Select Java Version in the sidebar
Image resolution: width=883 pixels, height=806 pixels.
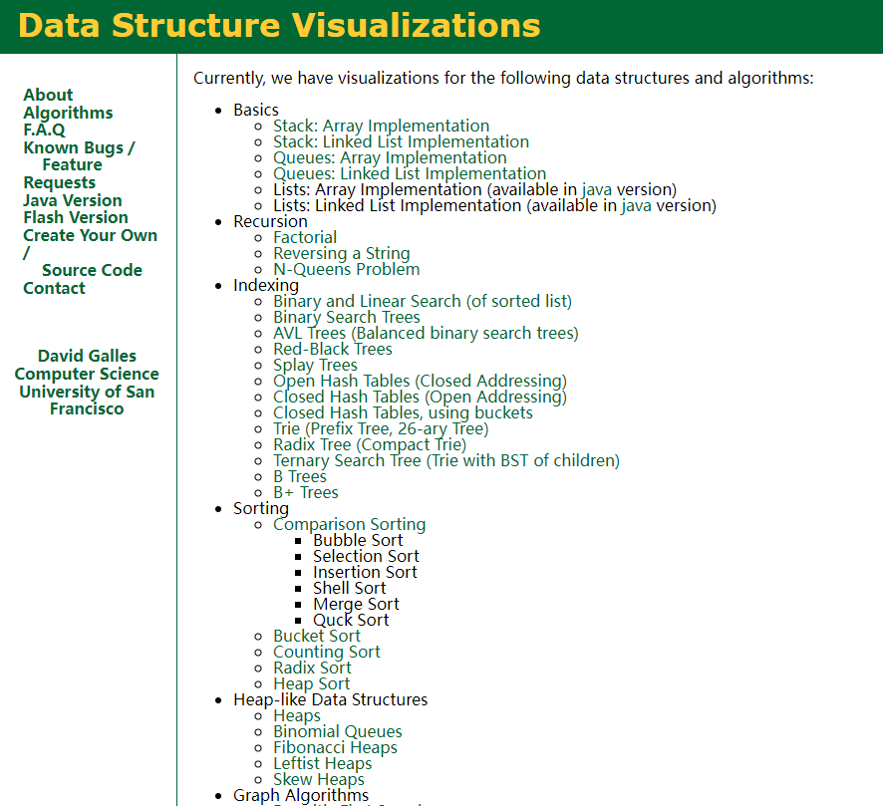point(73,200)
